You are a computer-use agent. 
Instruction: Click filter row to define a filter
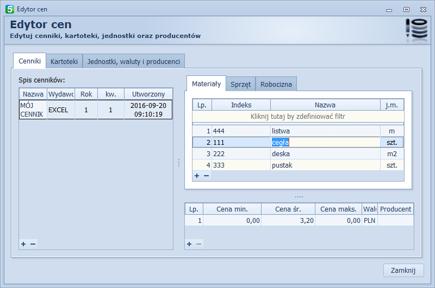tap(298, 116)
